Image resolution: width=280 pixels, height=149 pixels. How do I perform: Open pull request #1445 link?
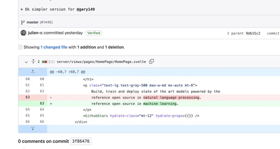46,22
